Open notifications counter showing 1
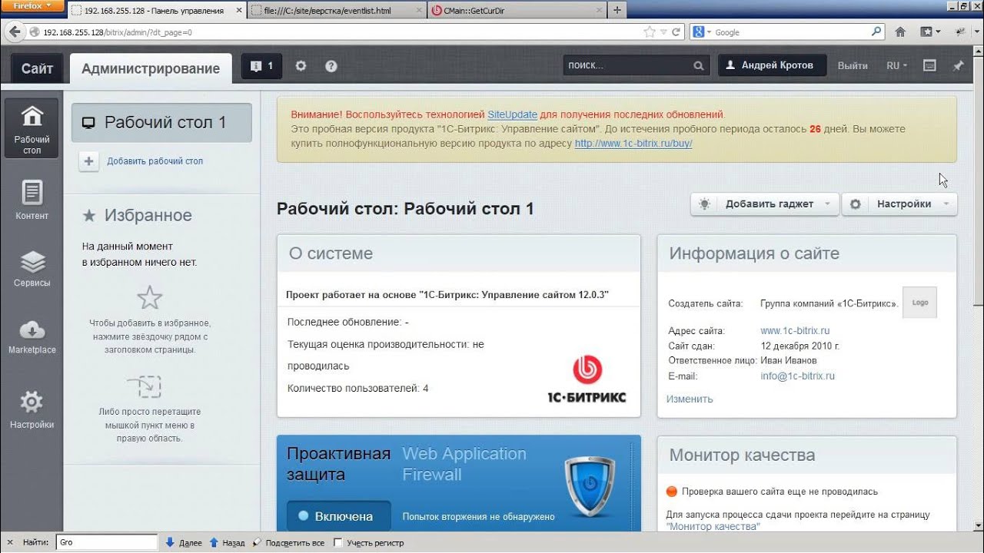984x553 pixels. [261, 66]
